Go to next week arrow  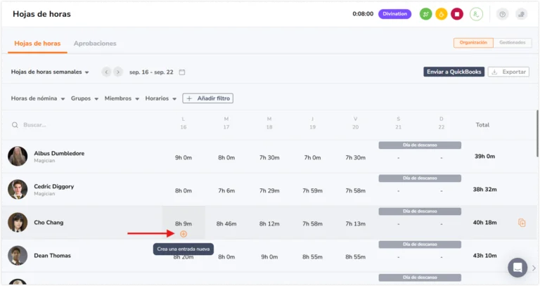(x=118, y=72)
